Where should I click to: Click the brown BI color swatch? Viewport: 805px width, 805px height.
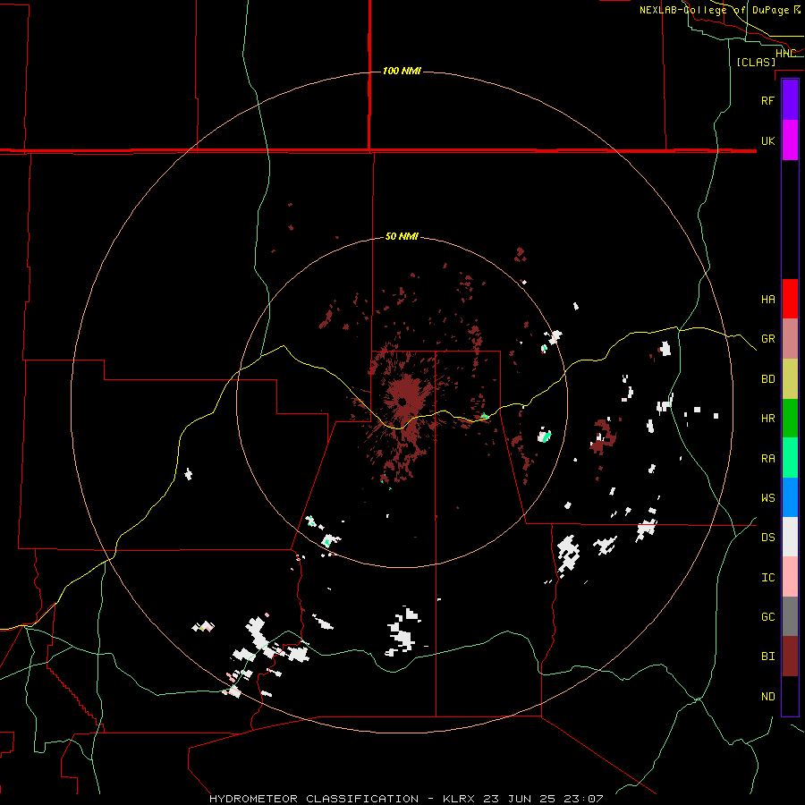click(790, 657)
